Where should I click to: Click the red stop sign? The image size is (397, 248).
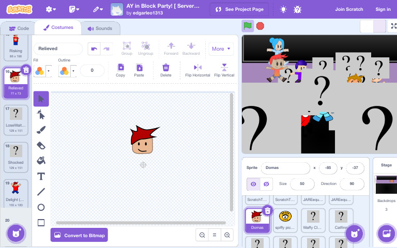pyautogui.click(x=260, y=26)
